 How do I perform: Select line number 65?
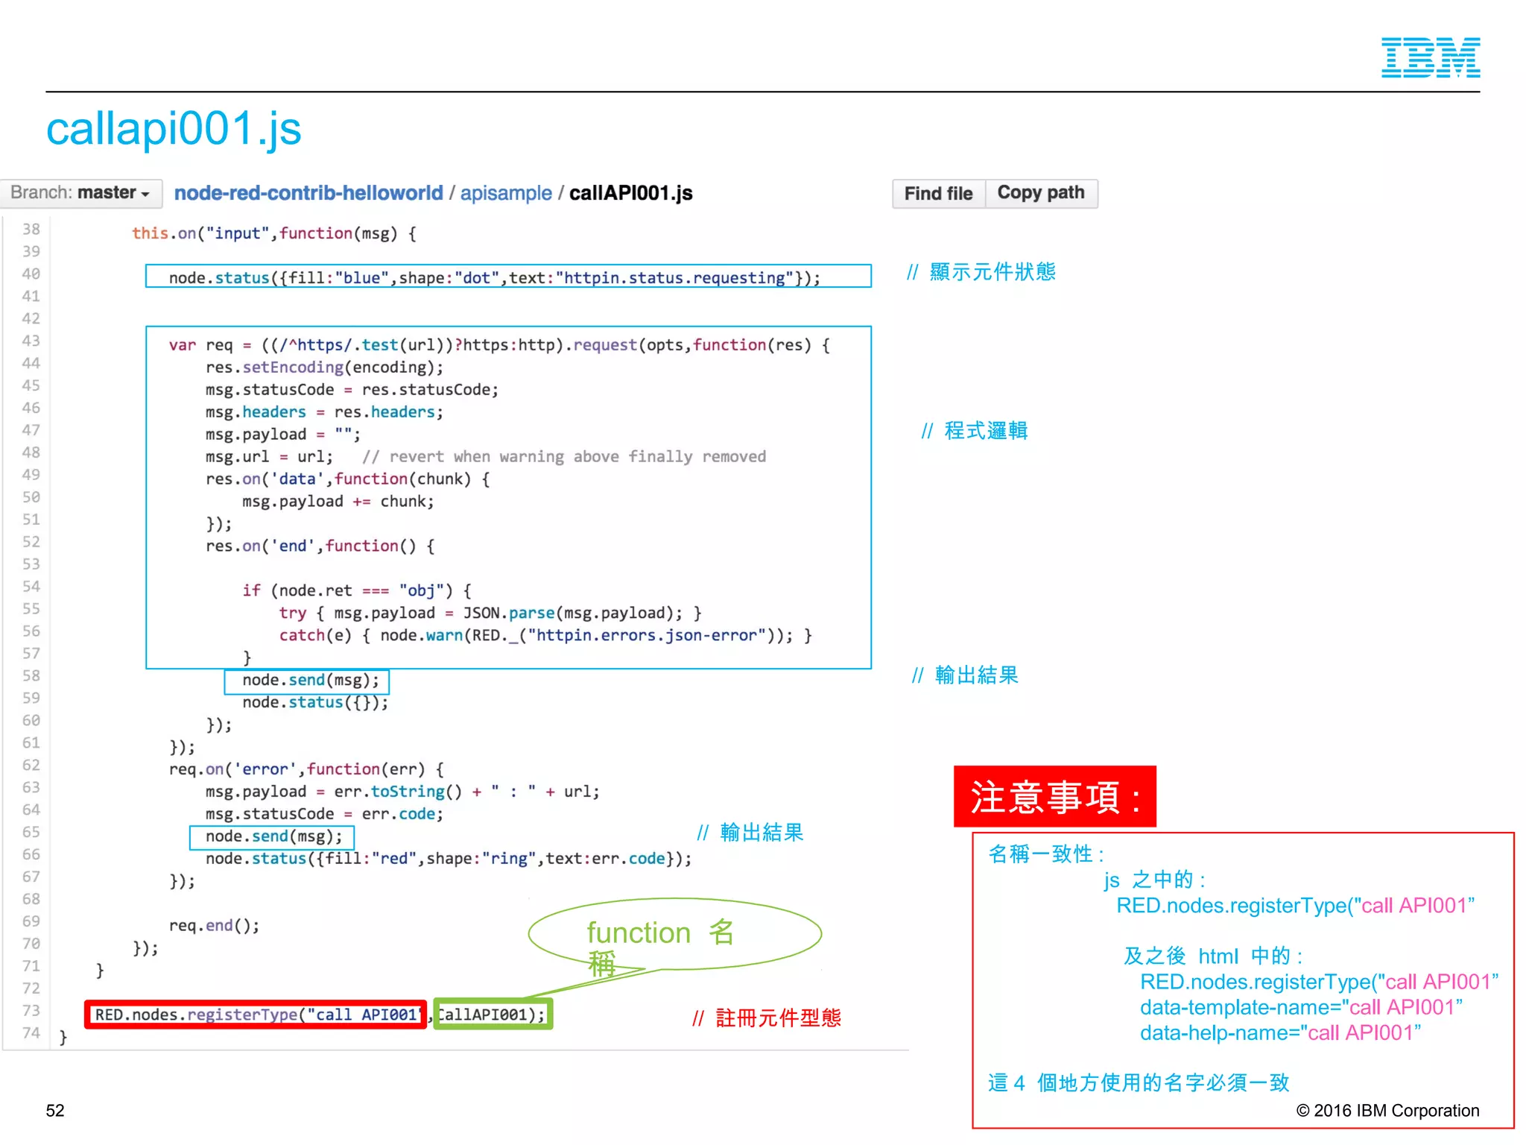[31, 832]
